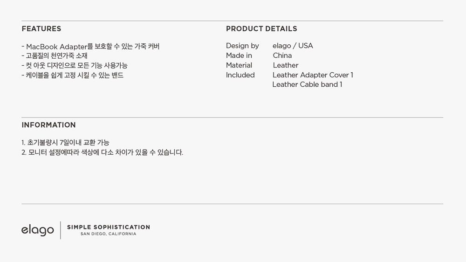Click the China value
466x262 pixels.
click(282, 55)
